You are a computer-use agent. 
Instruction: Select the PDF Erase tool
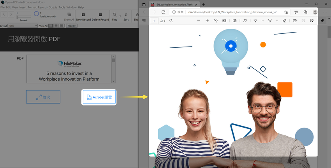pos(284,21)
